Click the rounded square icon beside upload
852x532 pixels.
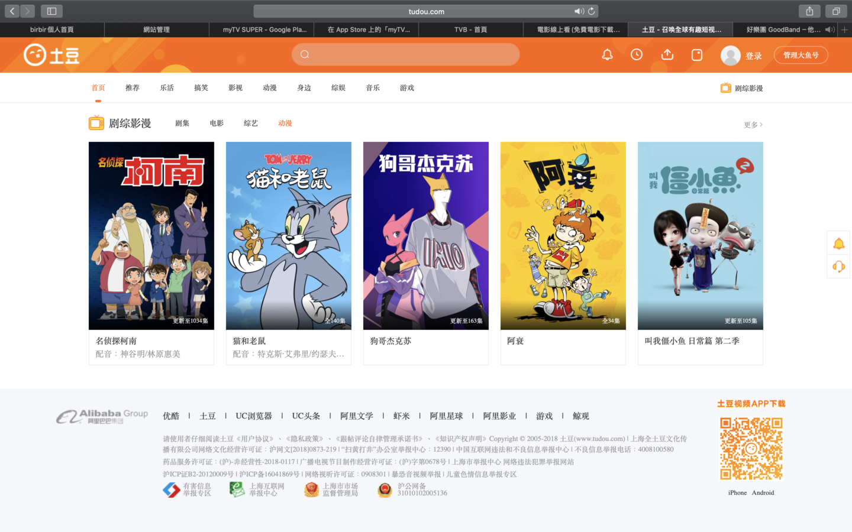click(x=697, y=54)
